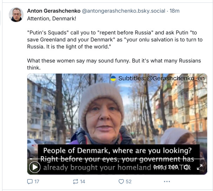Click the 0:01 / 1:00 time display
This screenshot has height=191, width=213.
[166, 167]
